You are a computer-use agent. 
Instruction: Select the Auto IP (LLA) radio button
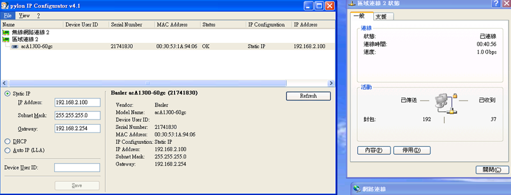point(7,150)
